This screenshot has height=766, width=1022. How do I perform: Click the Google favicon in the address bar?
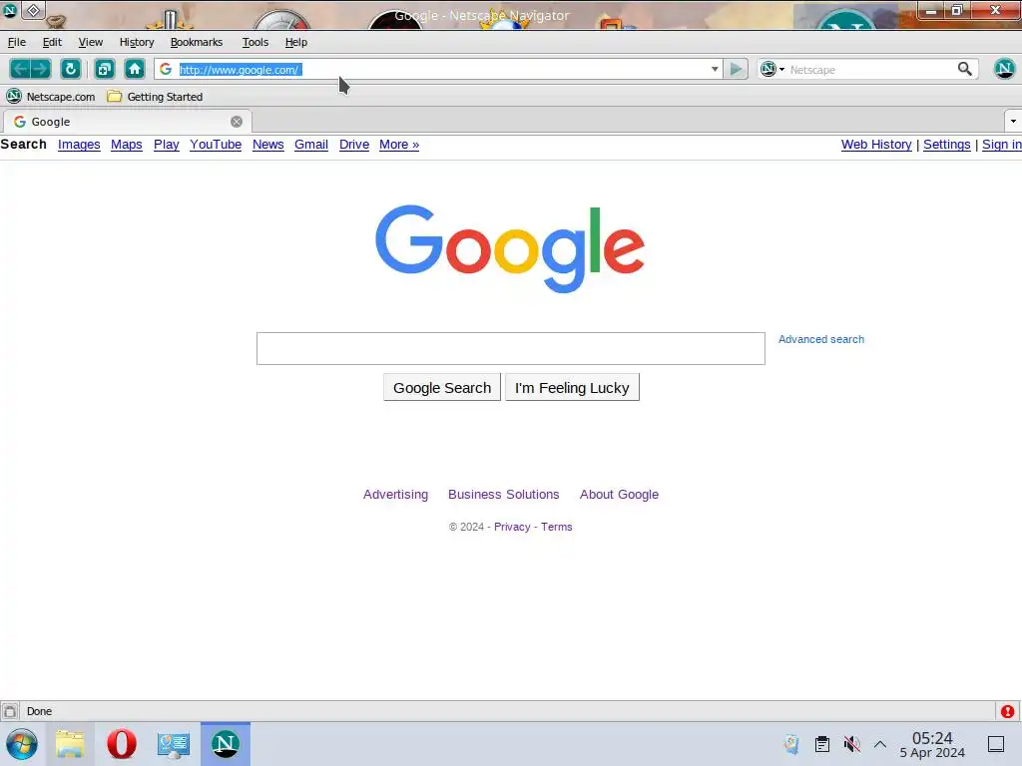166,69
